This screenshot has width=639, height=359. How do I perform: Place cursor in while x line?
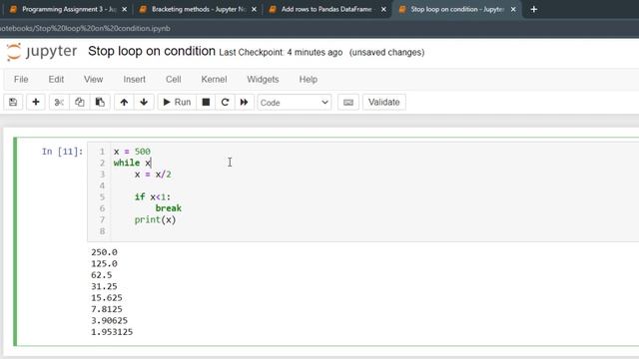click(132, 163)
